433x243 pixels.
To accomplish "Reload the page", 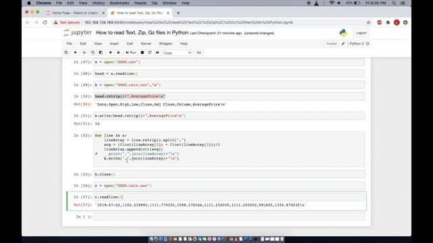I will pos(45,22).
